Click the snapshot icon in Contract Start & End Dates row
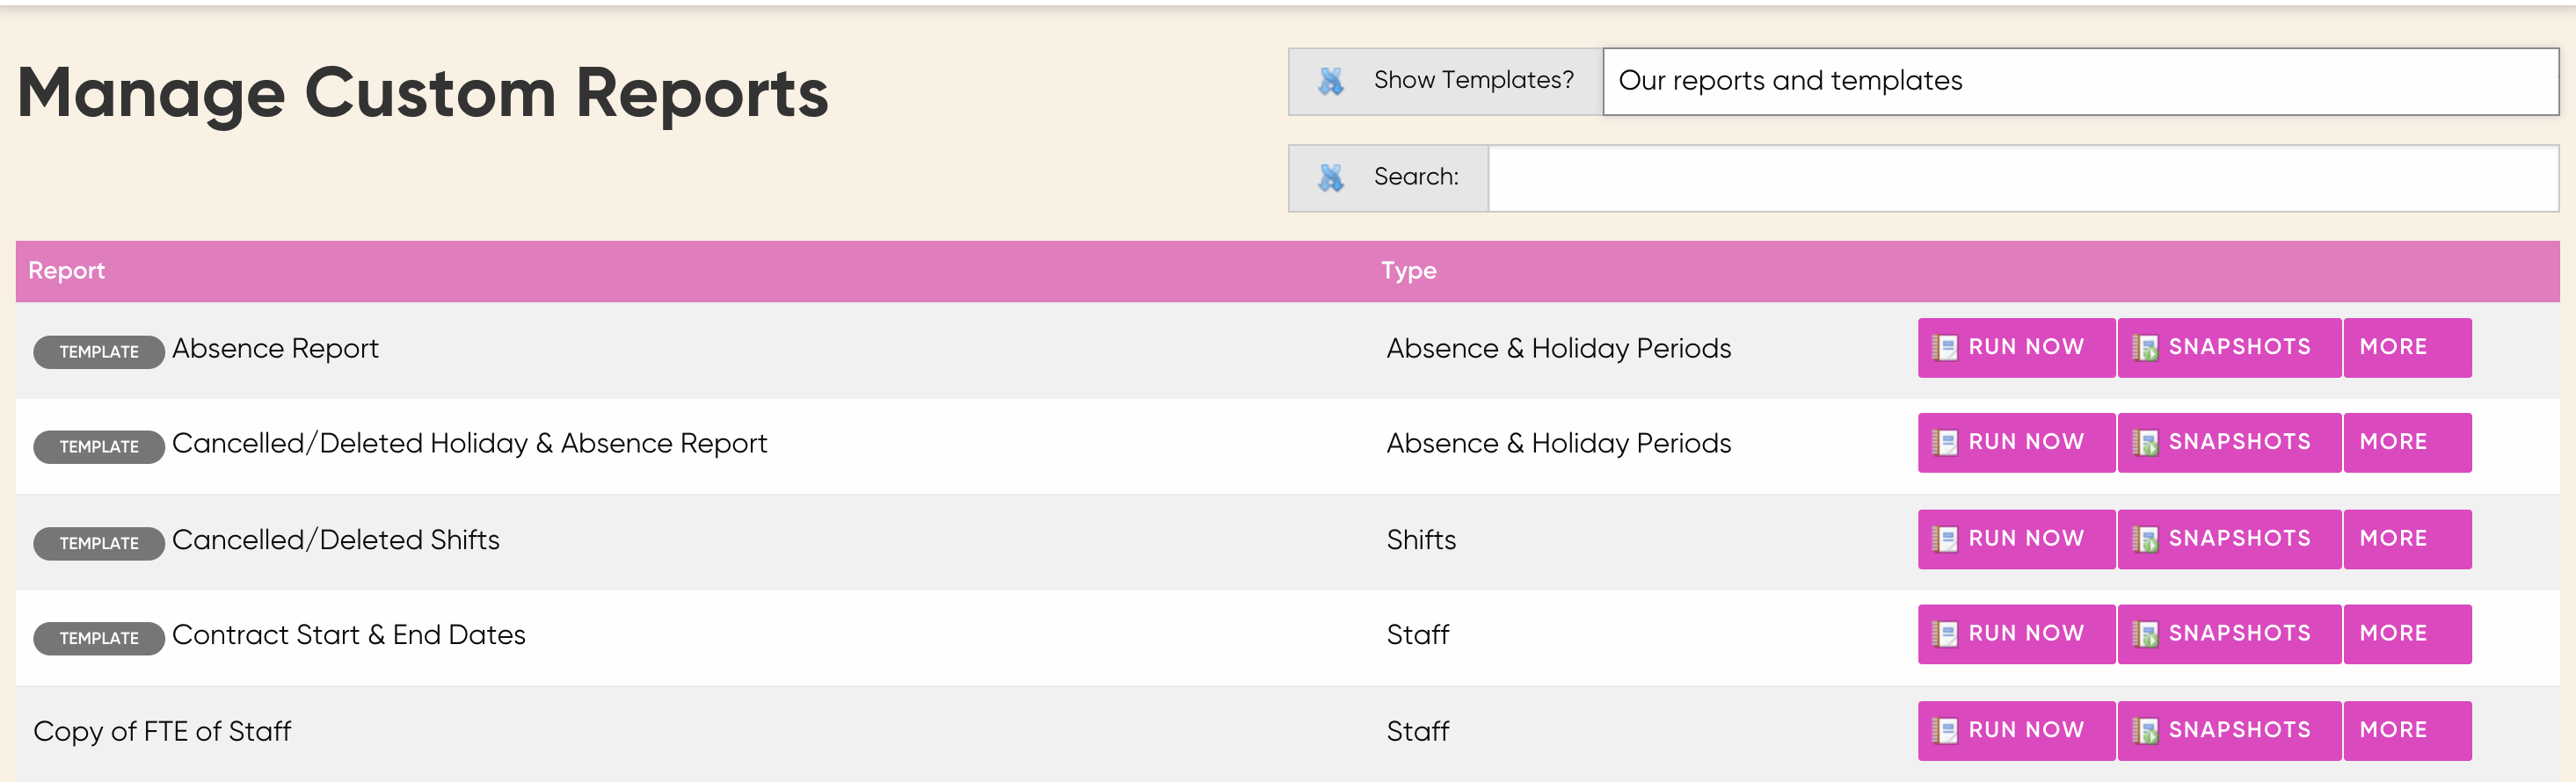The image size is (2576, 782). (2145, 634)
